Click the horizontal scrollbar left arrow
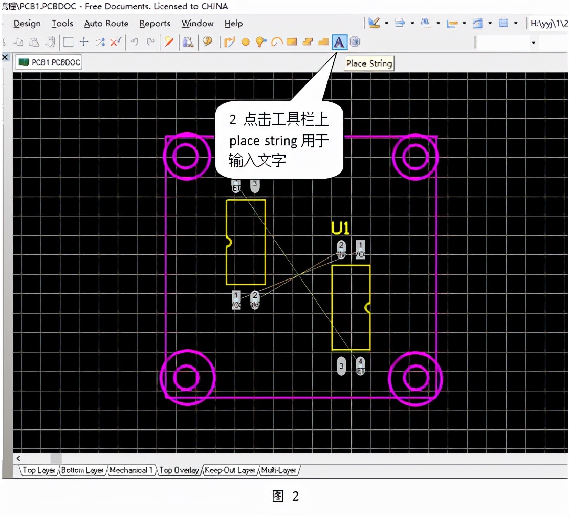569x516 pixels. [x=18, y=458]
